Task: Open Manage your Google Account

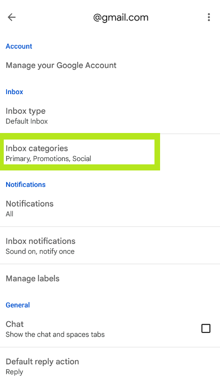Action: pyautogui.click(x=110, y=66)
